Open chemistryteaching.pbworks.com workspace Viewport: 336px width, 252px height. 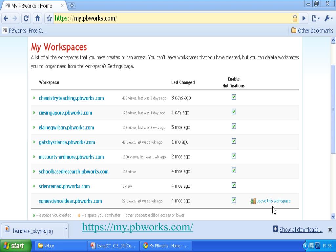point(71,98)
